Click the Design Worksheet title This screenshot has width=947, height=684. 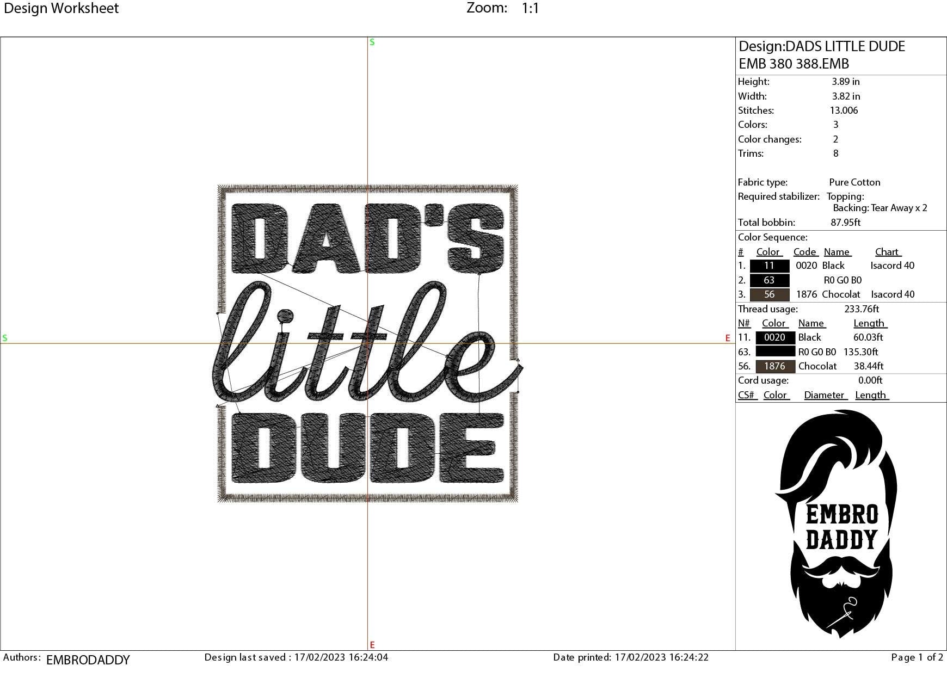pyautogui.click(x=60, y=8)
